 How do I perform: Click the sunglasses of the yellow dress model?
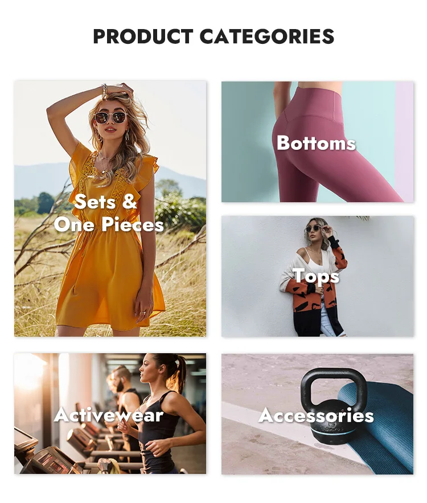(110, 118)
